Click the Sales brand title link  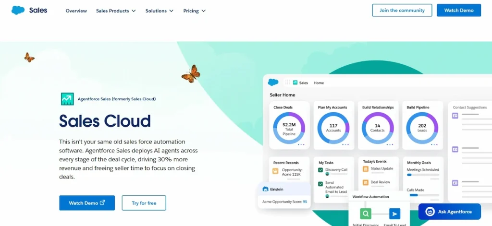(x=38, y=10)
